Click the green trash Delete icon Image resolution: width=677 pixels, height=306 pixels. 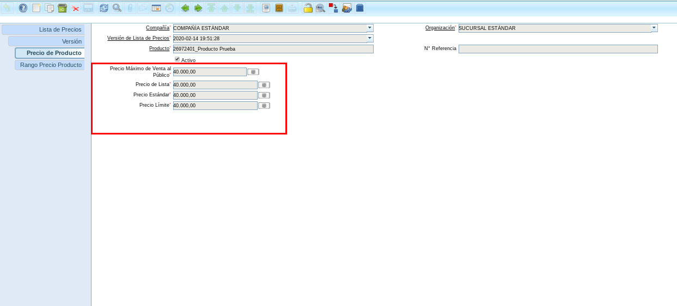pos(62,8)
